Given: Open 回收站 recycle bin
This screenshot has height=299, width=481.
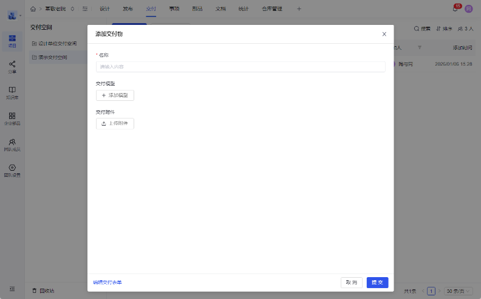Looking at the screenshot, I should tap(43, 290).
